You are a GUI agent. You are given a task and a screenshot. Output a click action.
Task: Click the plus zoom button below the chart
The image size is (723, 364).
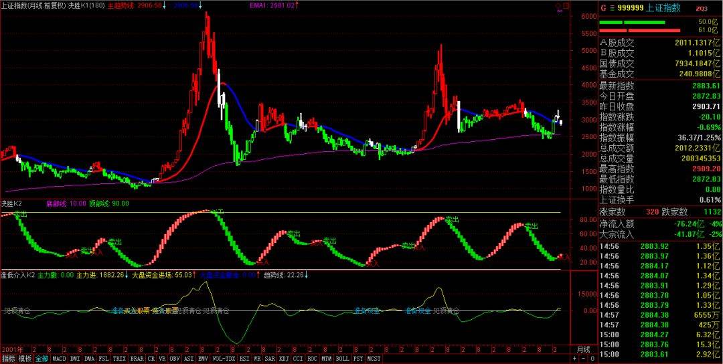(574, 359)
